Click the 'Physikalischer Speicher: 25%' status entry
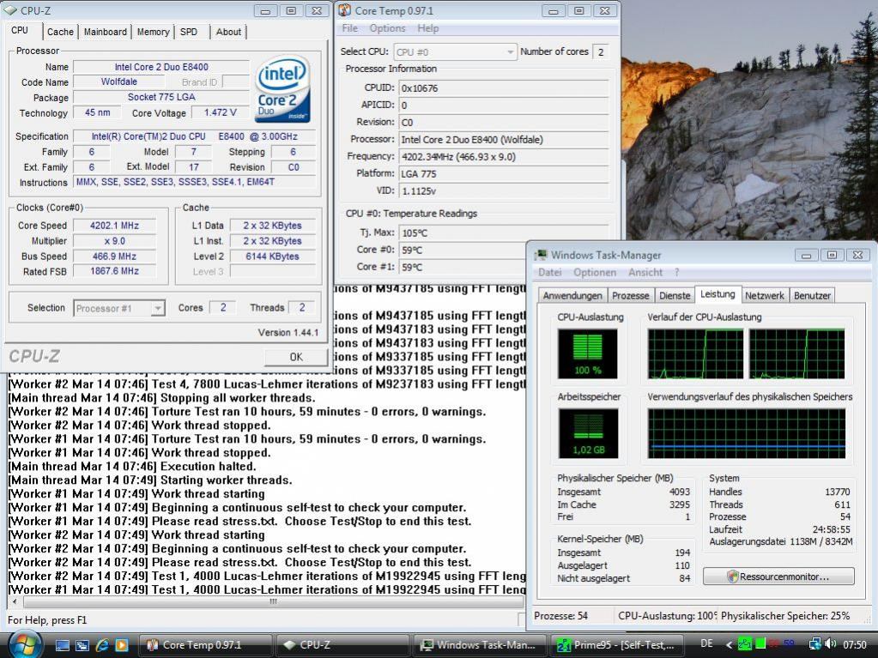The width and height of the screenshot is (878, 658). pos(785,616)
